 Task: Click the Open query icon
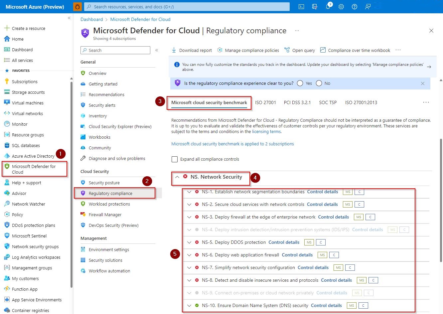pyautogui.click(x=287, y=50)
